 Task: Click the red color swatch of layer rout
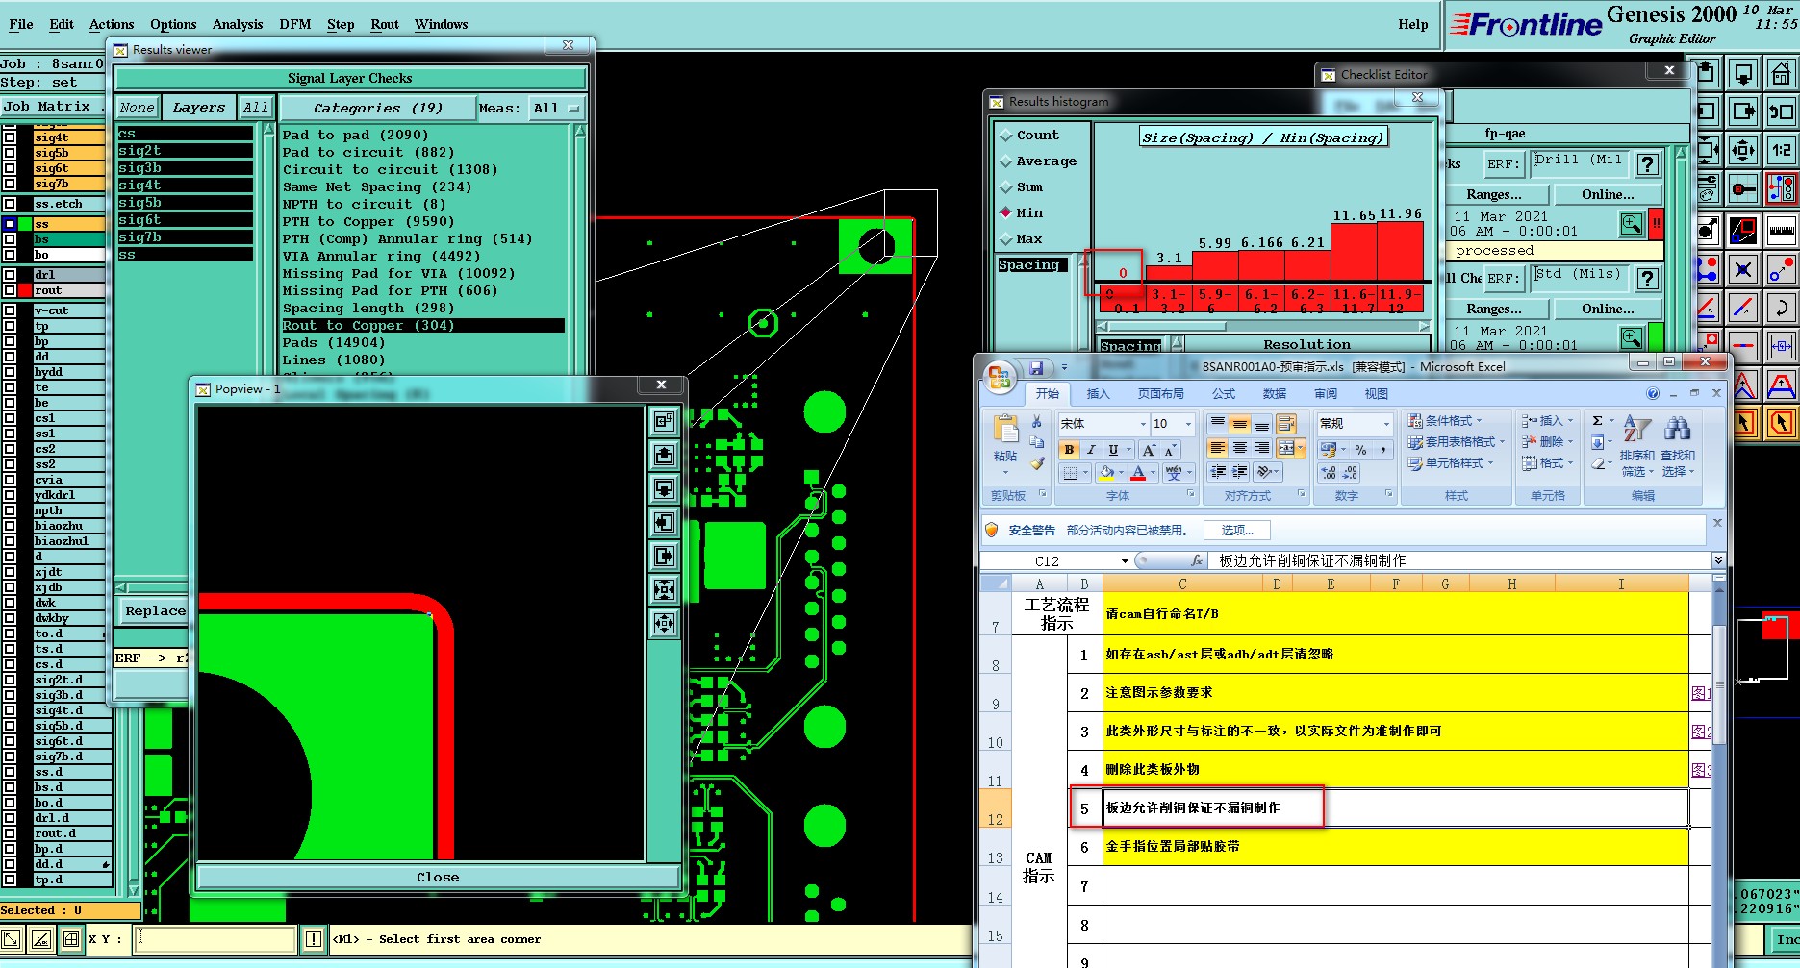click(x=25, y=290)
